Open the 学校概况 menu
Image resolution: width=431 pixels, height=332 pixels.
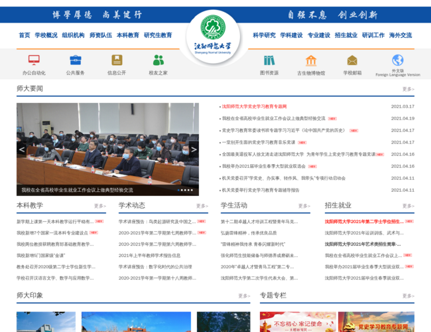(x=46, y=35)
